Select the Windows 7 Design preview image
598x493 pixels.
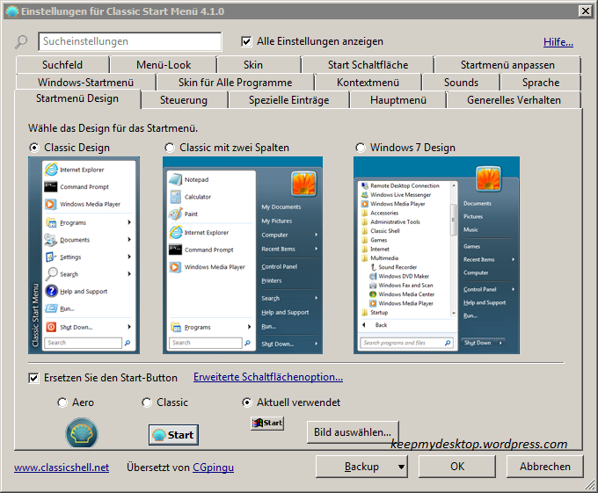(x=436, y=256)
